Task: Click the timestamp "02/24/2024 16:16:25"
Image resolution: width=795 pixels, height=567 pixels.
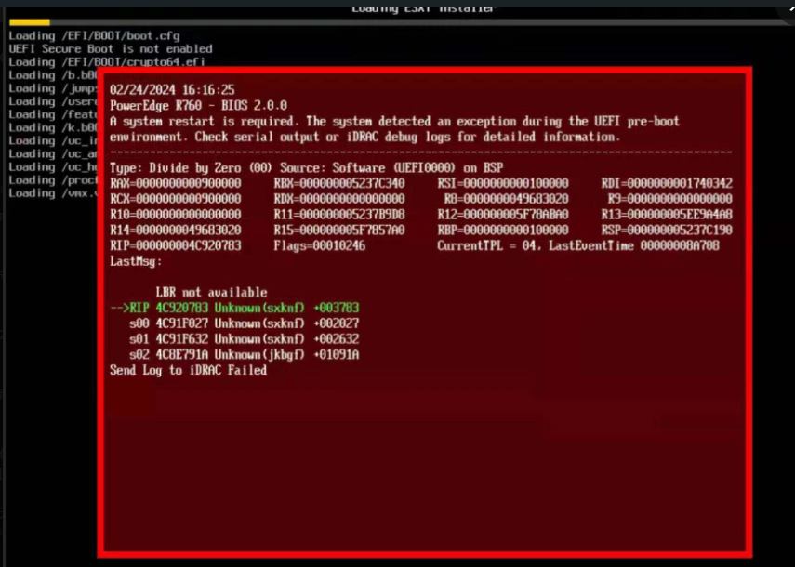Action: (172, 90)
